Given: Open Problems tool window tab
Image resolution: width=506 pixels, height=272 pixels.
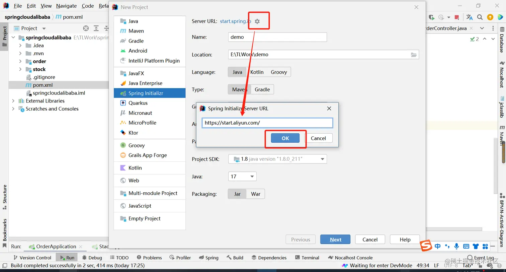Looking at the screenshot, I should [149, 258].
